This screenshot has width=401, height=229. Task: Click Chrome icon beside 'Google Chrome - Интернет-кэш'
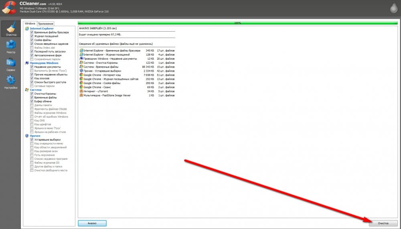click(81, 75)
